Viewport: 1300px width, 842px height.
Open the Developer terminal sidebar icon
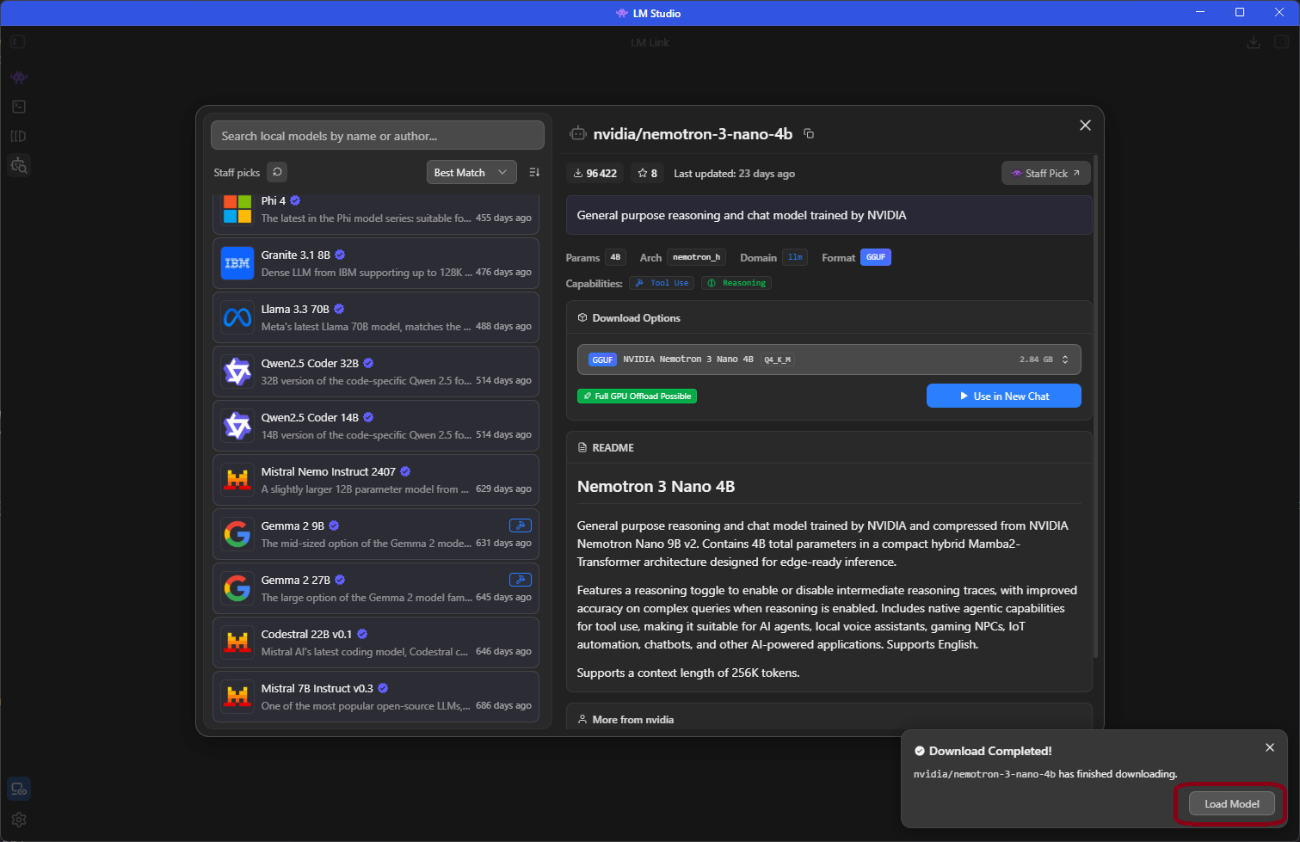point(19,107)
